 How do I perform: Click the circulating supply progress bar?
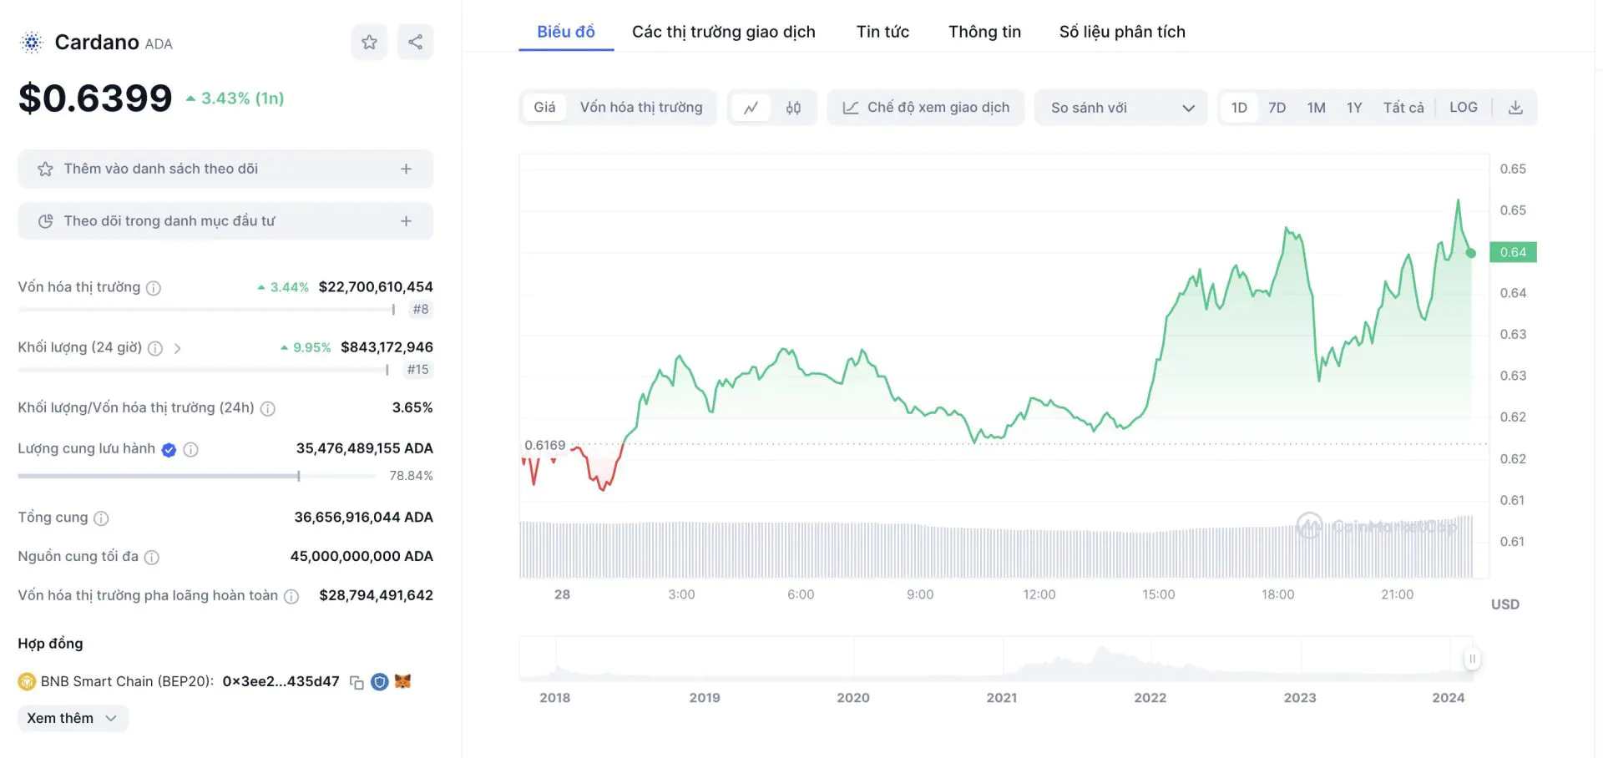click(x=197, y=476)
